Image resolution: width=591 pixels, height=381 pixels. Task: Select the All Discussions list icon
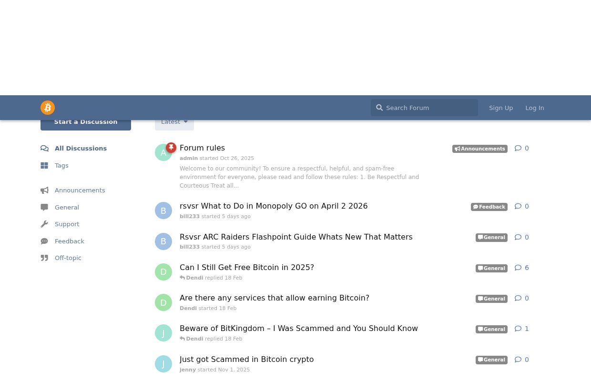click(x=44, y=148)
